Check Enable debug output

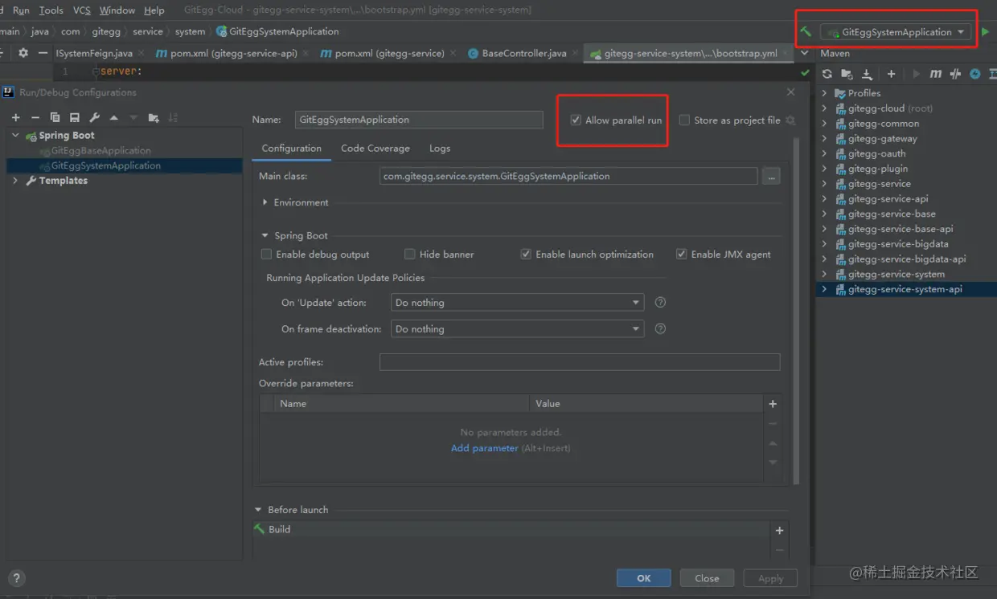[x=266, y=254]
